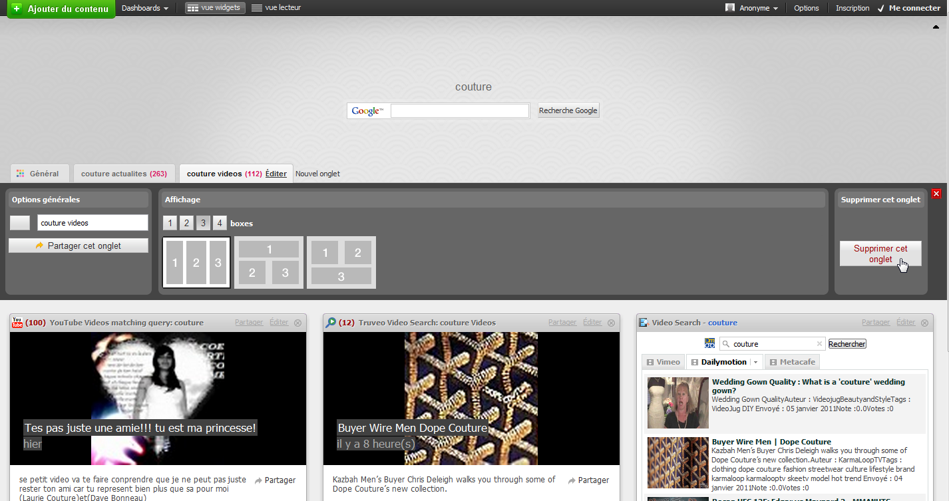The height and width of the screenshot is (501, 949).
Task: Click the YouTube icon on the first widget
Action: point(17,323)
